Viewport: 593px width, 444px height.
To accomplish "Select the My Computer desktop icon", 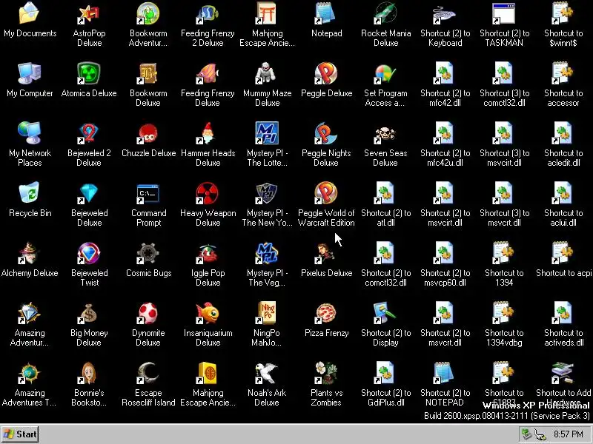I will click(x=30, y=73).
